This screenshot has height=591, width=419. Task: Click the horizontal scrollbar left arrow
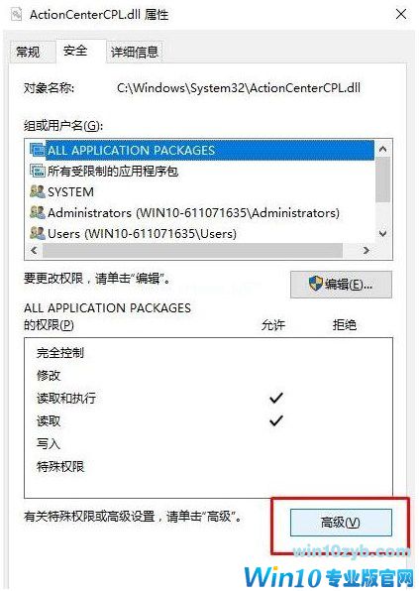pyautogui.click(x=34, y=250)
